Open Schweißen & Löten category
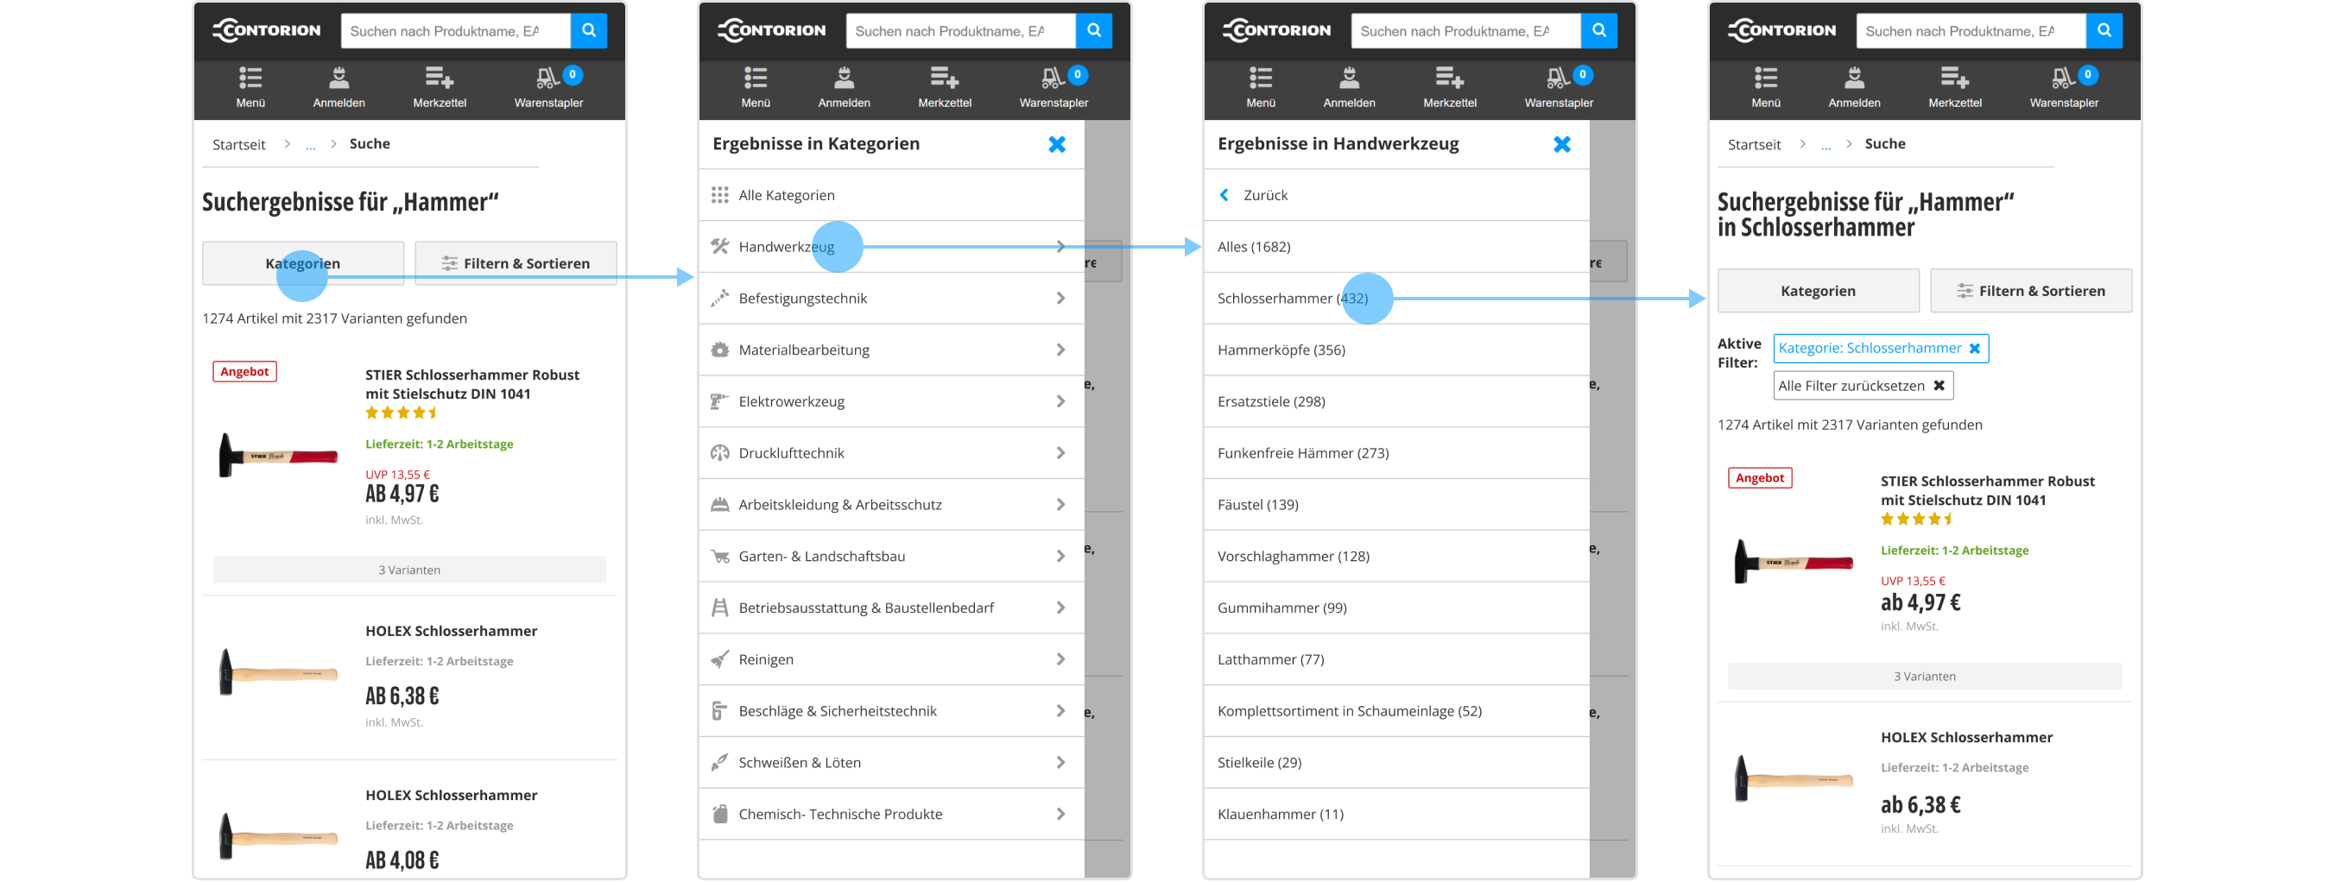 click(891, 762)
